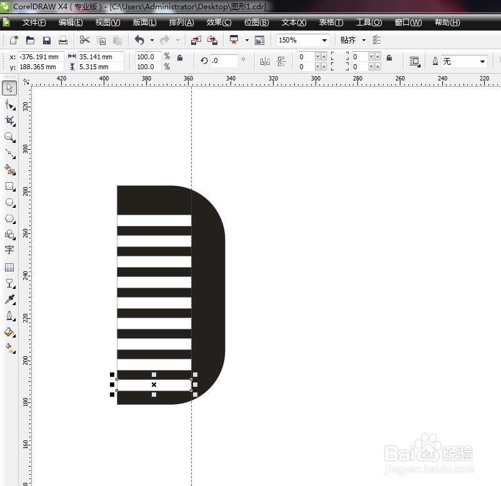Click the New document icon
Screen dimensions: 501x486
point(14,40)
